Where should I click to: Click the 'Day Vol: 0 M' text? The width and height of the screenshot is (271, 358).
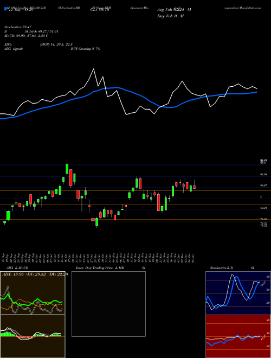pos(170,16)
